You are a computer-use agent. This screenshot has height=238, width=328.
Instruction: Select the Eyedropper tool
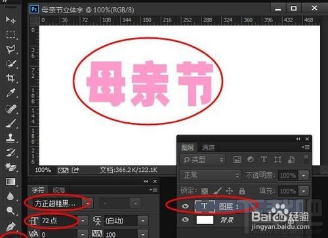10,93
